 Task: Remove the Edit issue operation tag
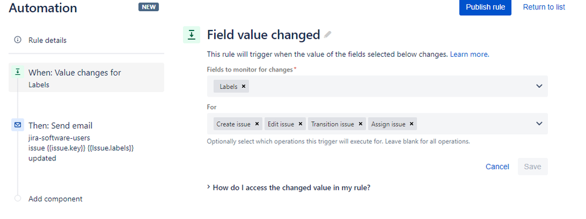(x=300, y=124)
